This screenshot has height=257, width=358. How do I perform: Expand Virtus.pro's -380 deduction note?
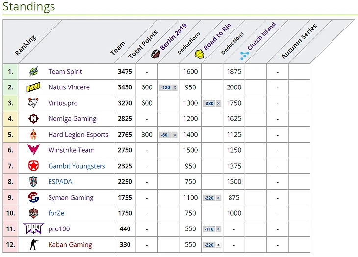tap(218, 104)
